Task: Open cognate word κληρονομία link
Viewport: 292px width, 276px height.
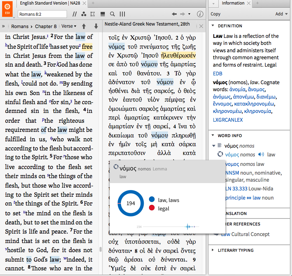Action: [258, 111]
